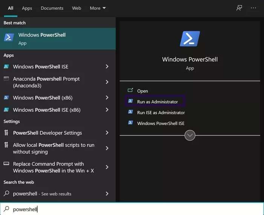Screen dimensions: 264x215
Task: Expand Windows PowerShell ISE options arrow
Action: click(107, 66)
